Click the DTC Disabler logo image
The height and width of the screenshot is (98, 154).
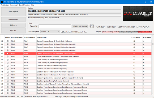(x=138, y=14)
